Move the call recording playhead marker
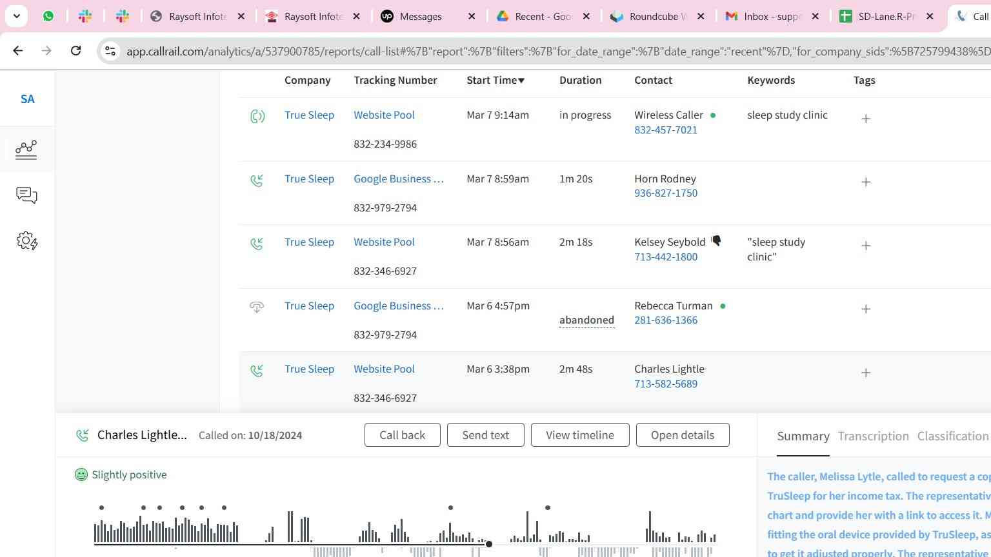 489,544
